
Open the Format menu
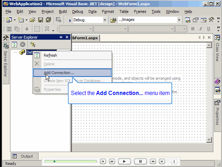point(108,12)
